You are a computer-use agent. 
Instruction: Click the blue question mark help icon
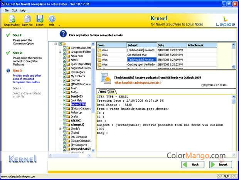[x=63, y=34]
